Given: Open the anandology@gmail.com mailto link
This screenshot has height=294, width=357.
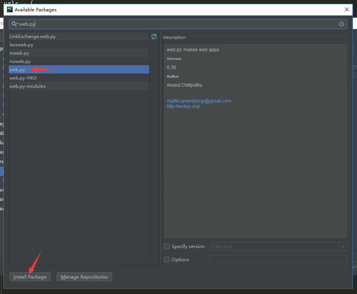Looking at the screenshot, I should (x=199, y=101).
